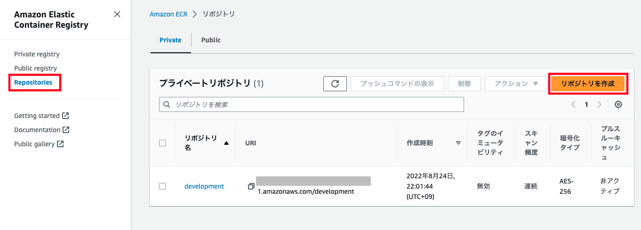Click the 連続 scan frequency cell
This screenshot has height=230, width=641.
(x=531, y=186)
